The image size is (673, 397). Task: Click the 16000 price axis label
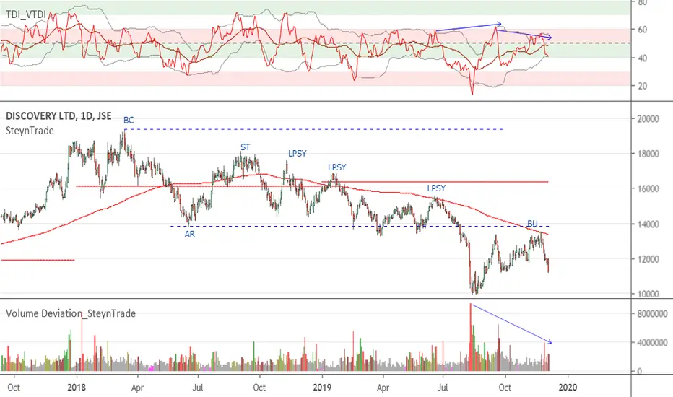648,189
